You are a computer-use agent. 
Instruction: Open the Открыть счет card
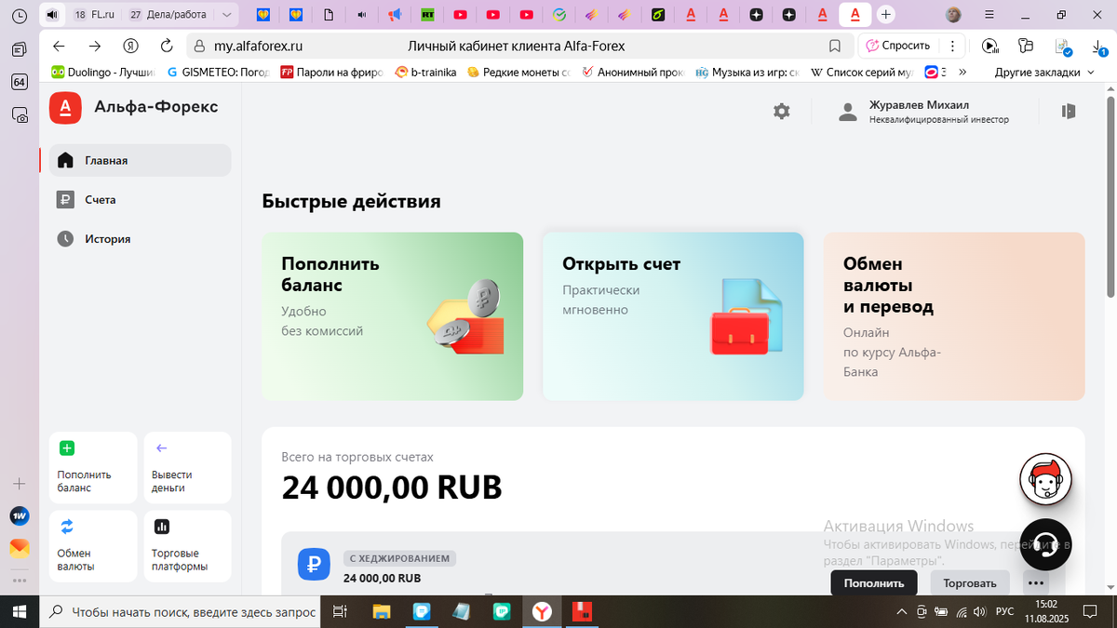673,316
